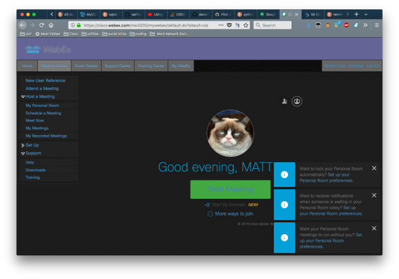Click info icon of lobby notifications notice

pyautogui.click(x=284, y=204)
